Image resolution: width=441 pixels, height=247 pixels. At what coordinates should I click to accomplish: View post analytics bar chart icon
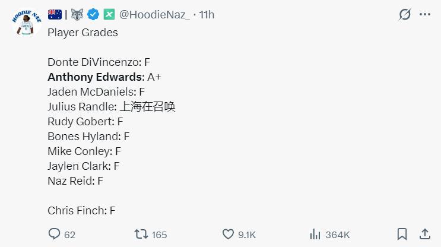click(315, 235)
